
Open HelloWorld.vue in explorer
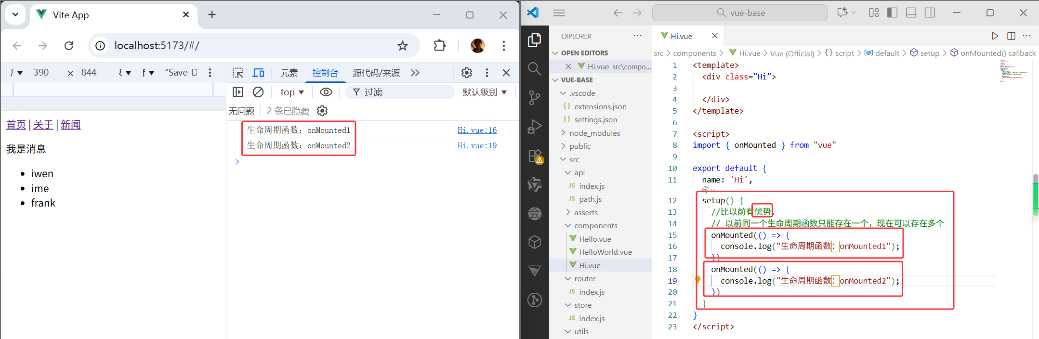tap(605, 252)
